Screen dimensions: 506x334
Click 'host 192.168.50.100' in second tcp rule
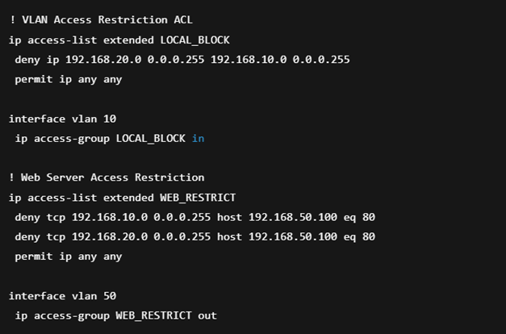point(277,236)
